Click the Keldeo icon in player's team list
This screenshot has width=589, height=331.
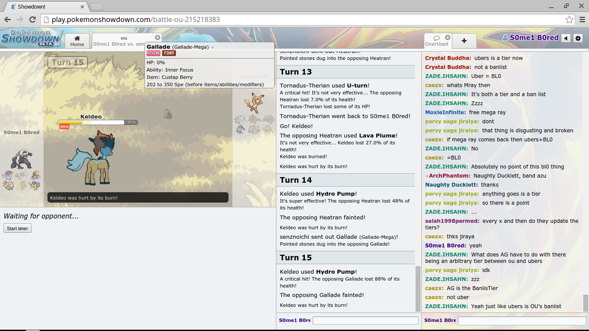[x=8, y=175]
